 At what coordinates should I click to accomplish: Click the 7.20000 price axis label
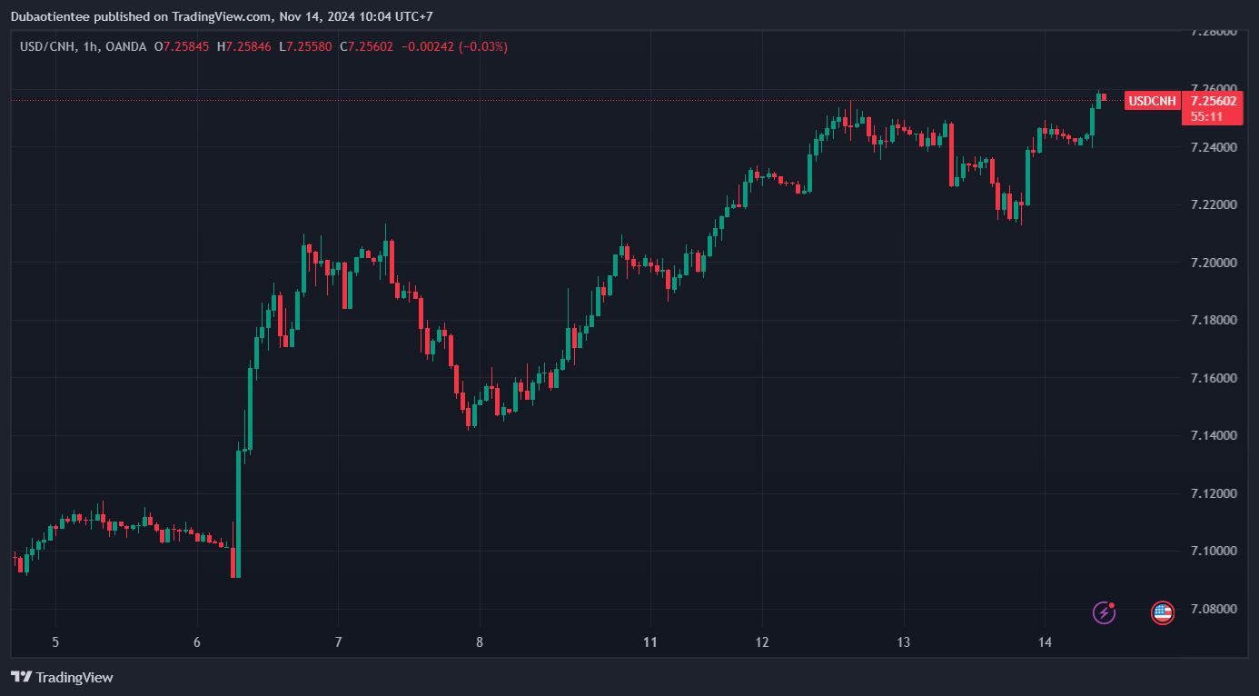tap(1214, 263)
